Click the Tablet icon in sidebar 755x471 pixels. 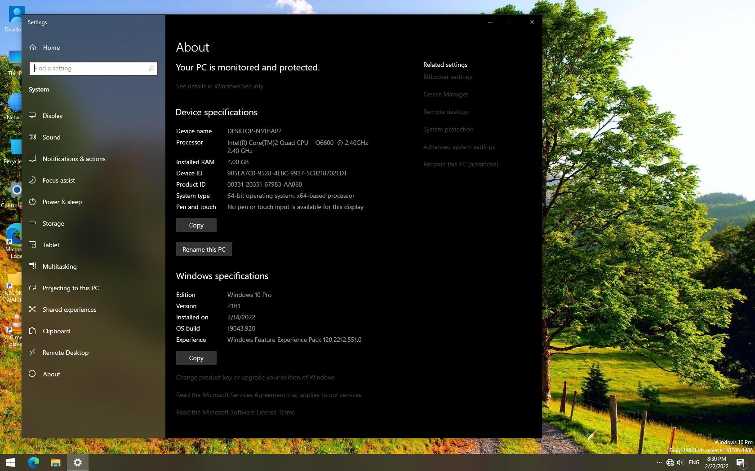click(x=32, y=244)
